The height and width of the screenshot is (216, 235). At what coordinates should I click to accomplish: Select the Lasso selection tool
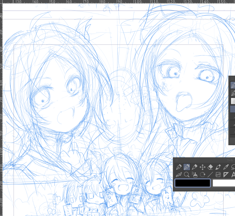[x=233, y=167]
